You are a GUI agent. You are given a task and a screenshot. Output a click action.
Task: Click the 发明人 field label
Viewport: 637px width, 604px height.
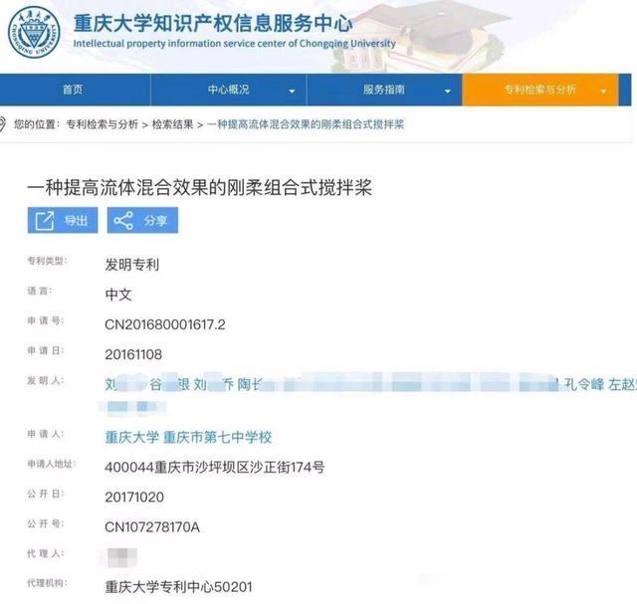tap(45, 380)
